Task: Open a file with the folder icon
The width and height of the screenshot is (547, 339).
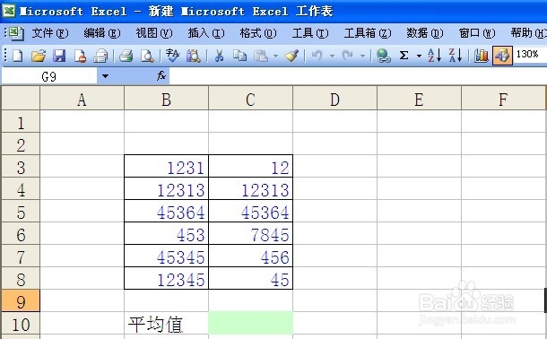Action: [39, 56]
